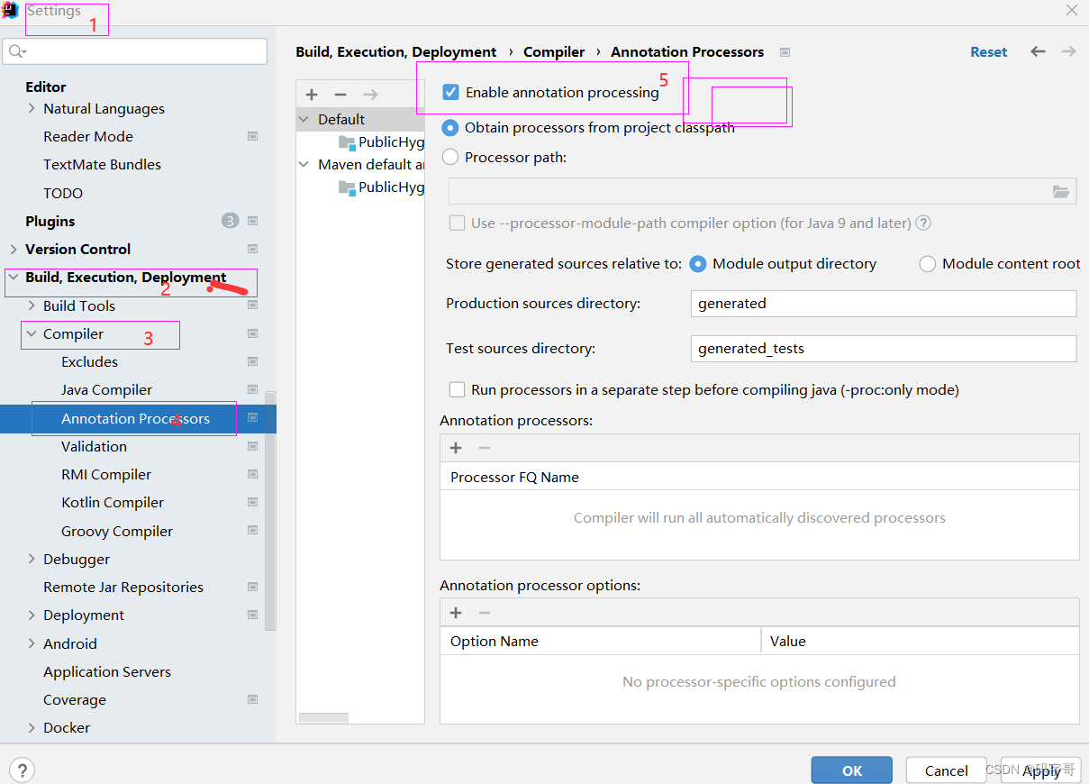Check Use --processor-module-path compiler option

click(457, 223)
